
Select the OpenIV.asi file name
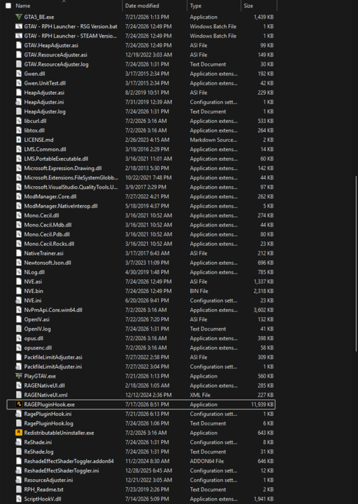[37, 319]
